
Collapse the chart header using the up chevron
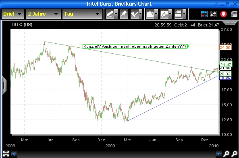click(x=230, y=23)
